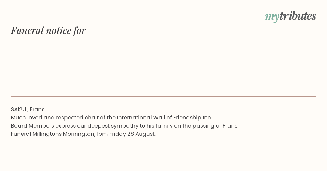Click the word "notice" in the heading
This screenshot has height=171, width=327.
pos(59,31)
